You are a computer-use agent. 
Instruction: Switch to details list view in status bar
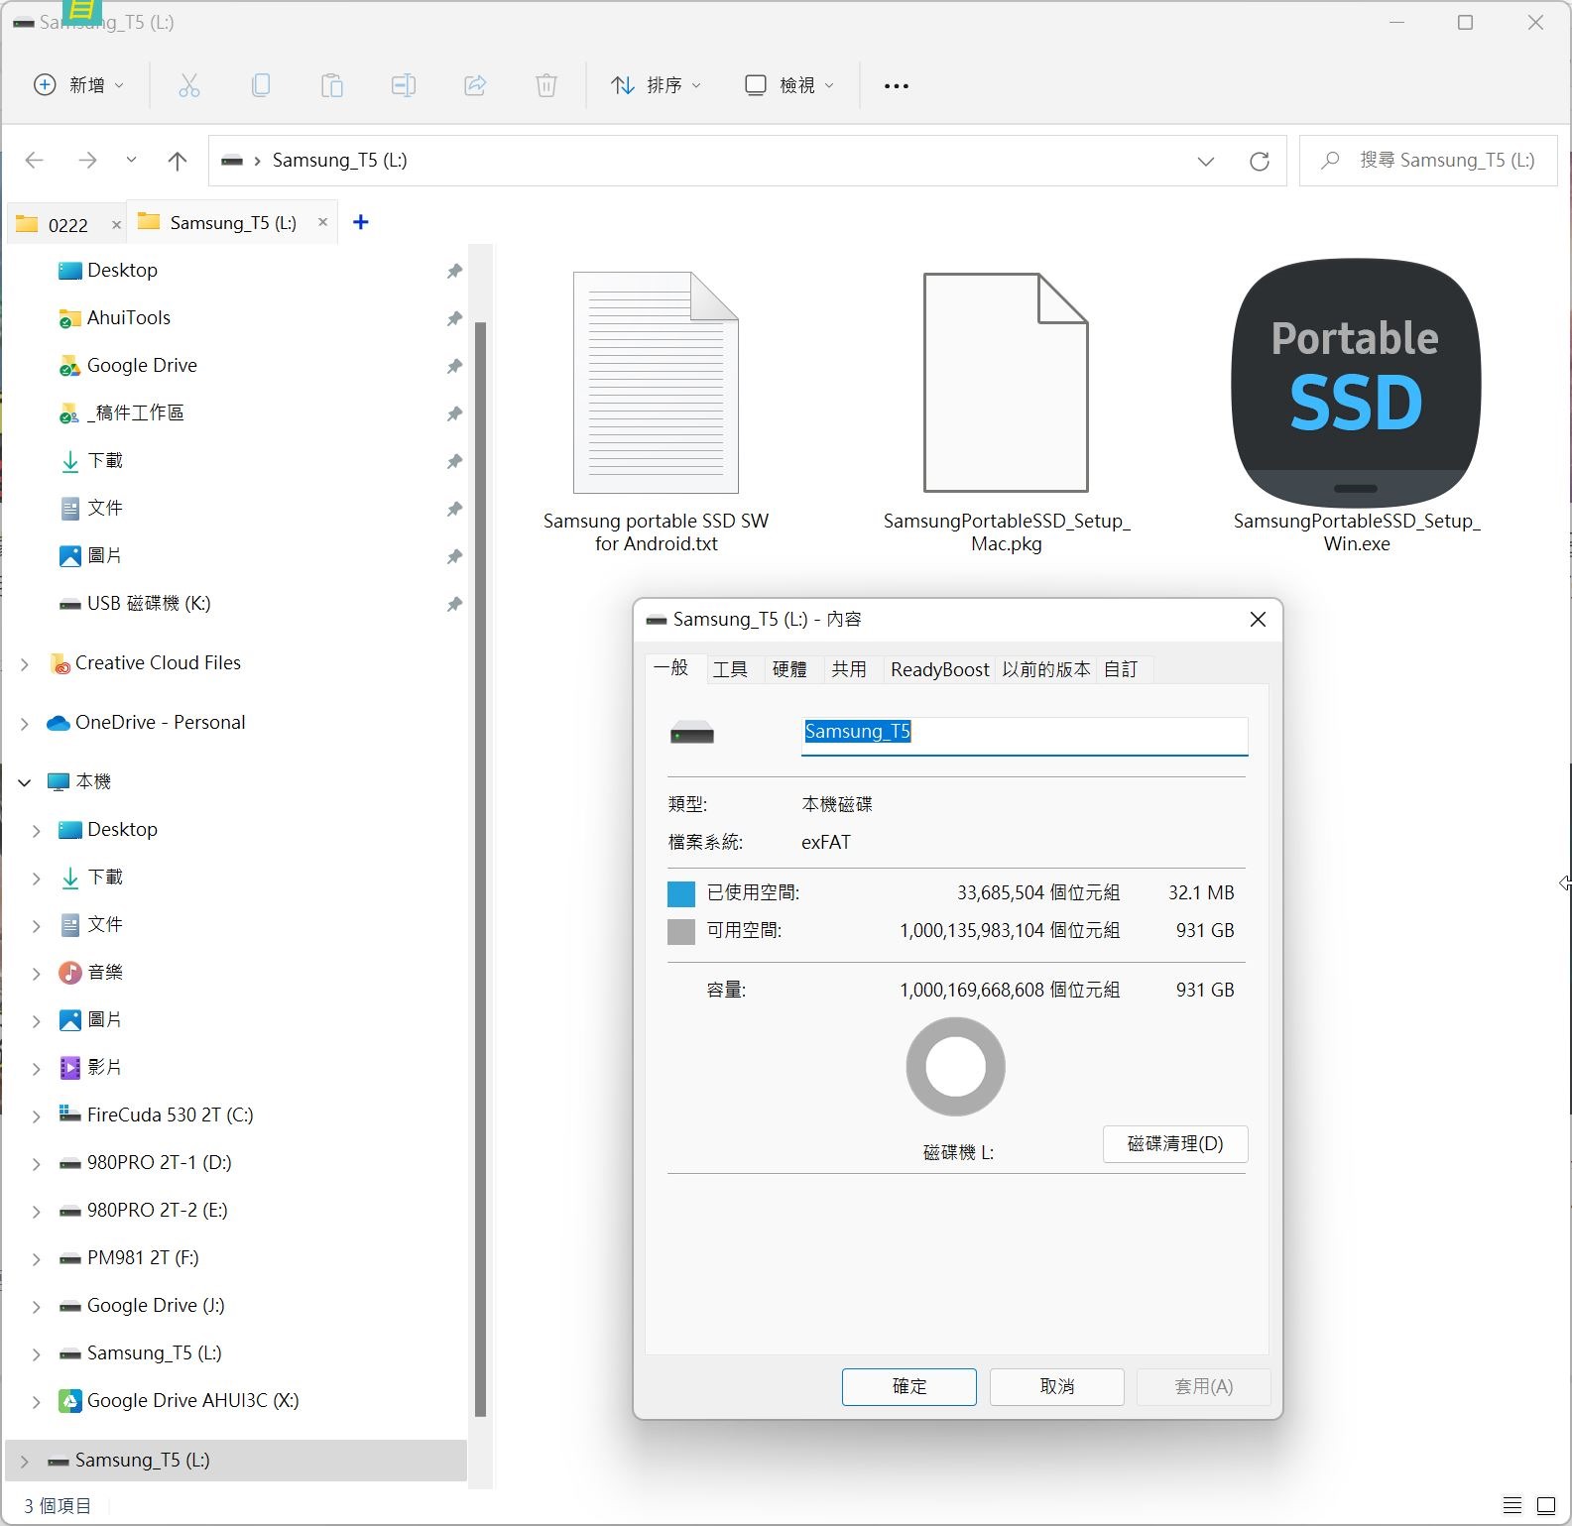(1512, 1505)
